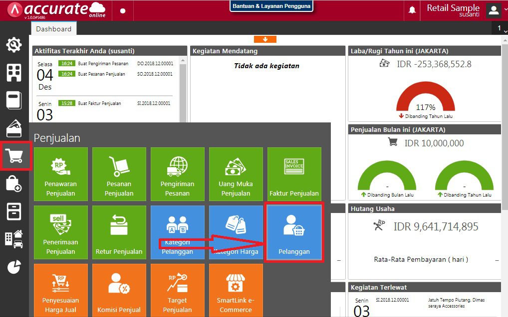Open the Settings gear in the sidebar

click(x=13, y=45)
